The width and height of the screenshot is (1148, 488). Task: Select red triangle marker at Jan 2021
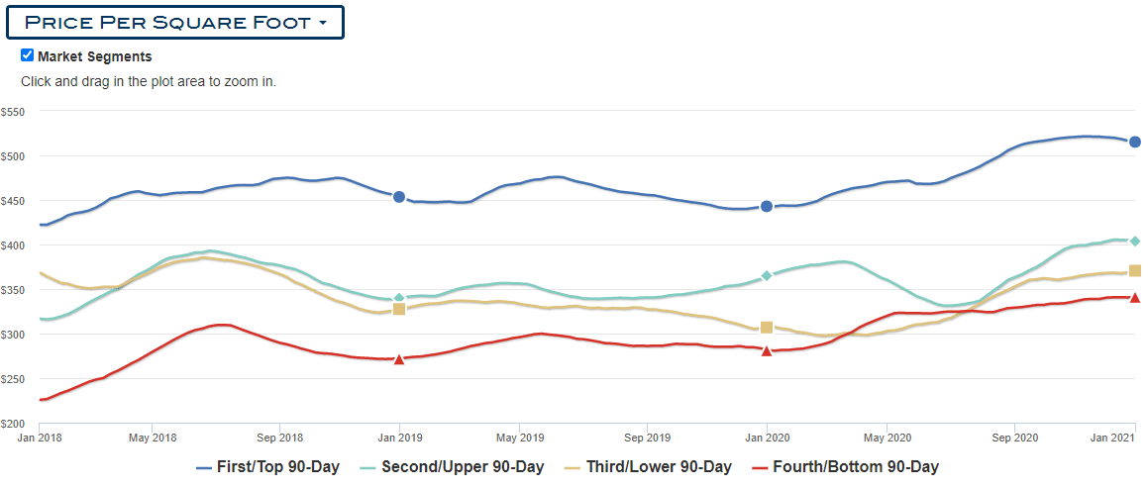tap(1135, 298)
